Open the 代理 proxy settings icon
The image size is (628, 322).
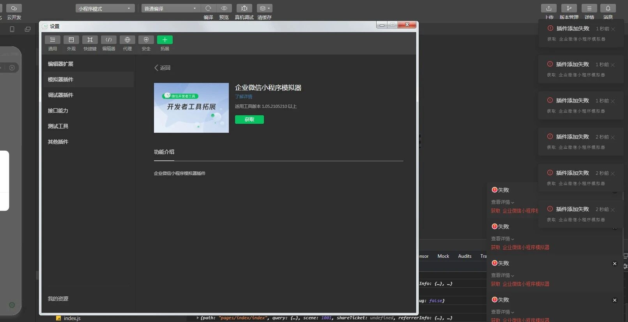point(127,40)
